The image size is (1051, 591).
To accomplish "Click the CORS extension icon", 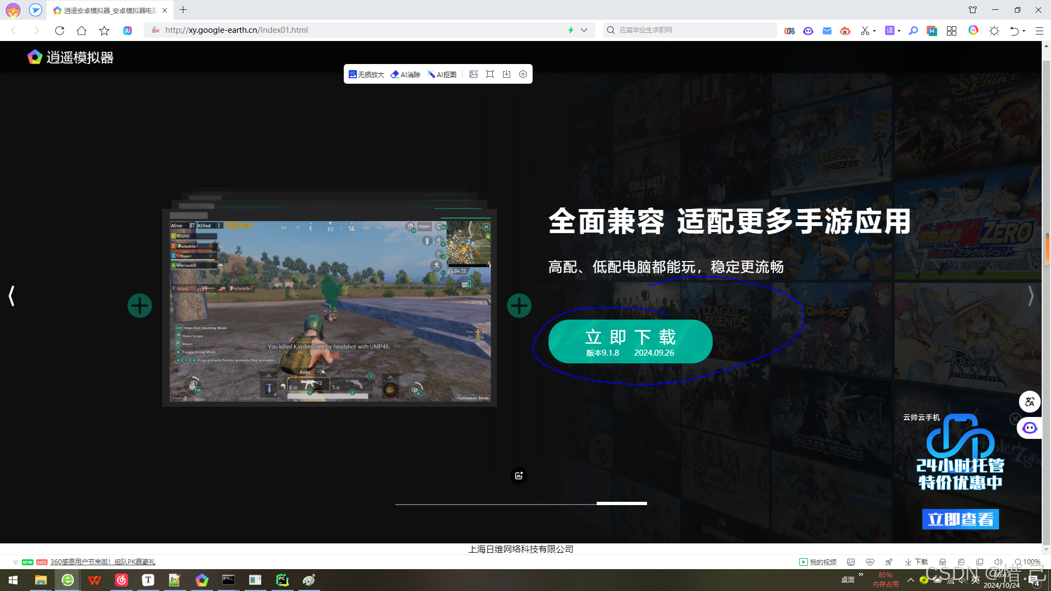I will point(789,31).
